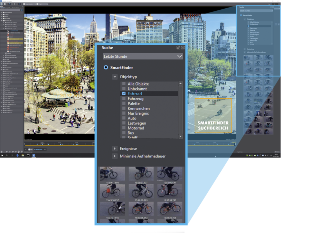The height and width of the screenshot is (233, 330).
Task: Click the crosshair icon in top toolbar
Action: pyautogui.click(x=17, y=4)
